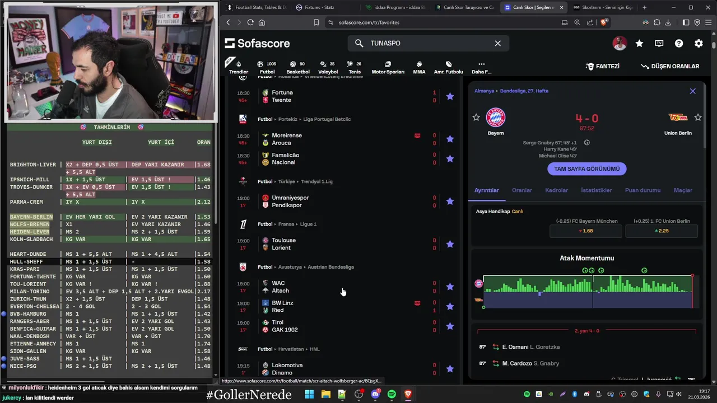Switch to the Puan durumu tab
Image resolution: width=717 pixels, height=403 pixels.
click(x=642, y=190)
